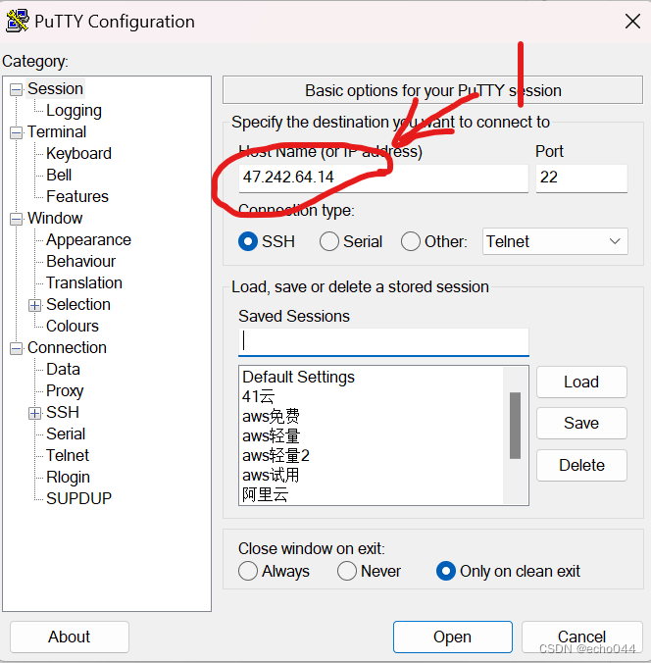The height and width of the screenshot is (663, 651).
Task: Click the About button
Action: click(x=70, y=637)
